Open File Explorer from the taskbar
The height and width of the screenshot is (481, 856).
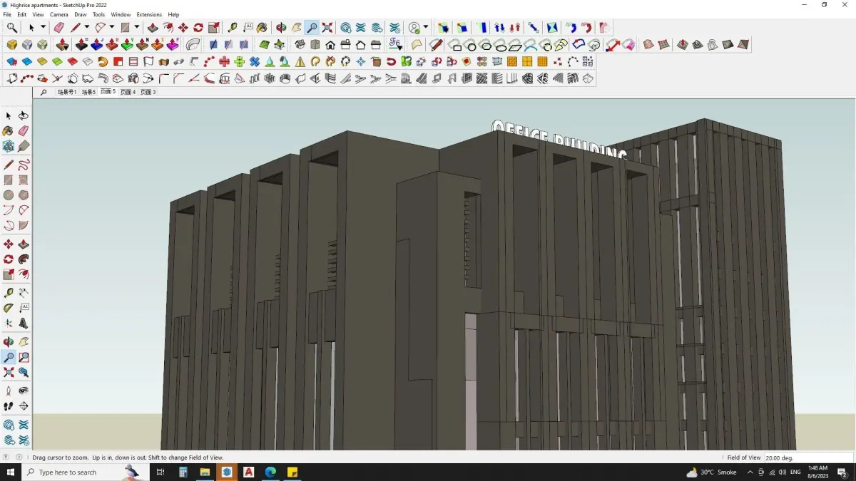pos(205,472)
